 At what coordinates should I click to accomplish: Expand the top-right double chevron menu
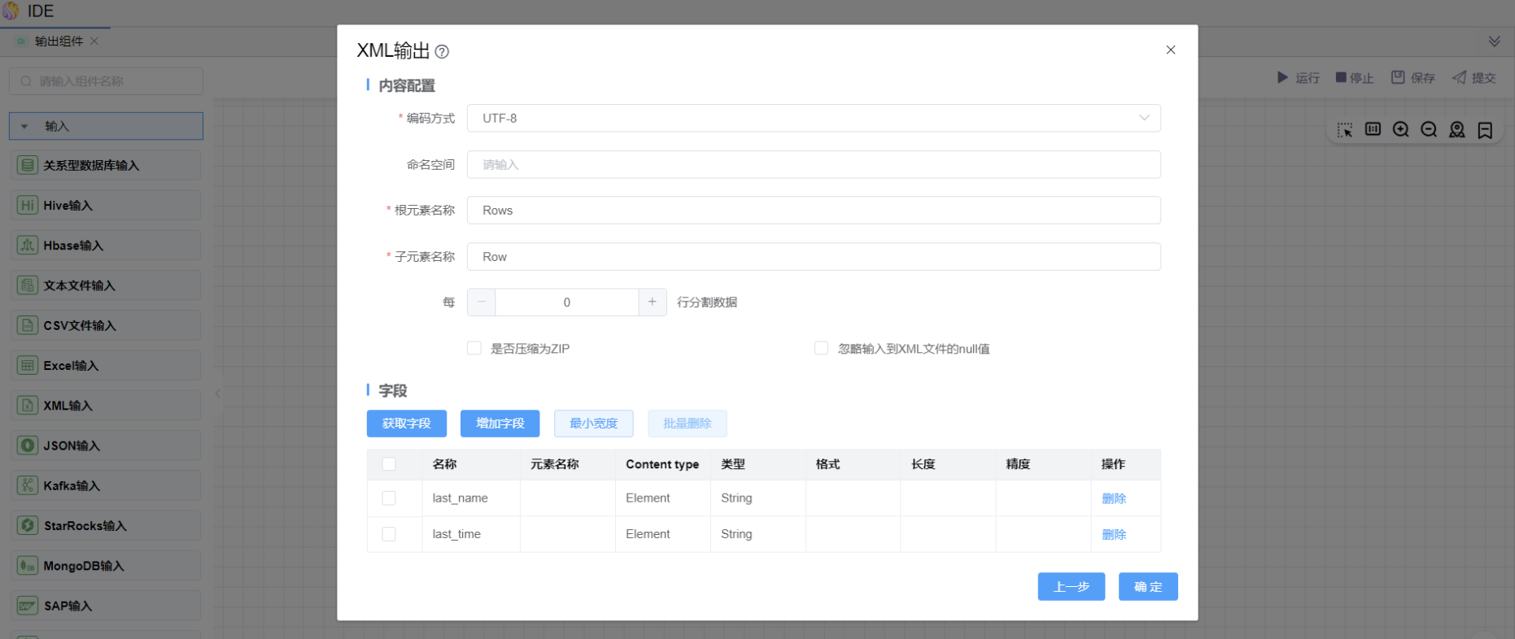pos(1494,41)
